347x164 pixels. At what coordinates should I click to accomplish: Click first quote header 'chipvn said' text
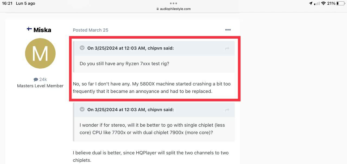click(161, 48)
